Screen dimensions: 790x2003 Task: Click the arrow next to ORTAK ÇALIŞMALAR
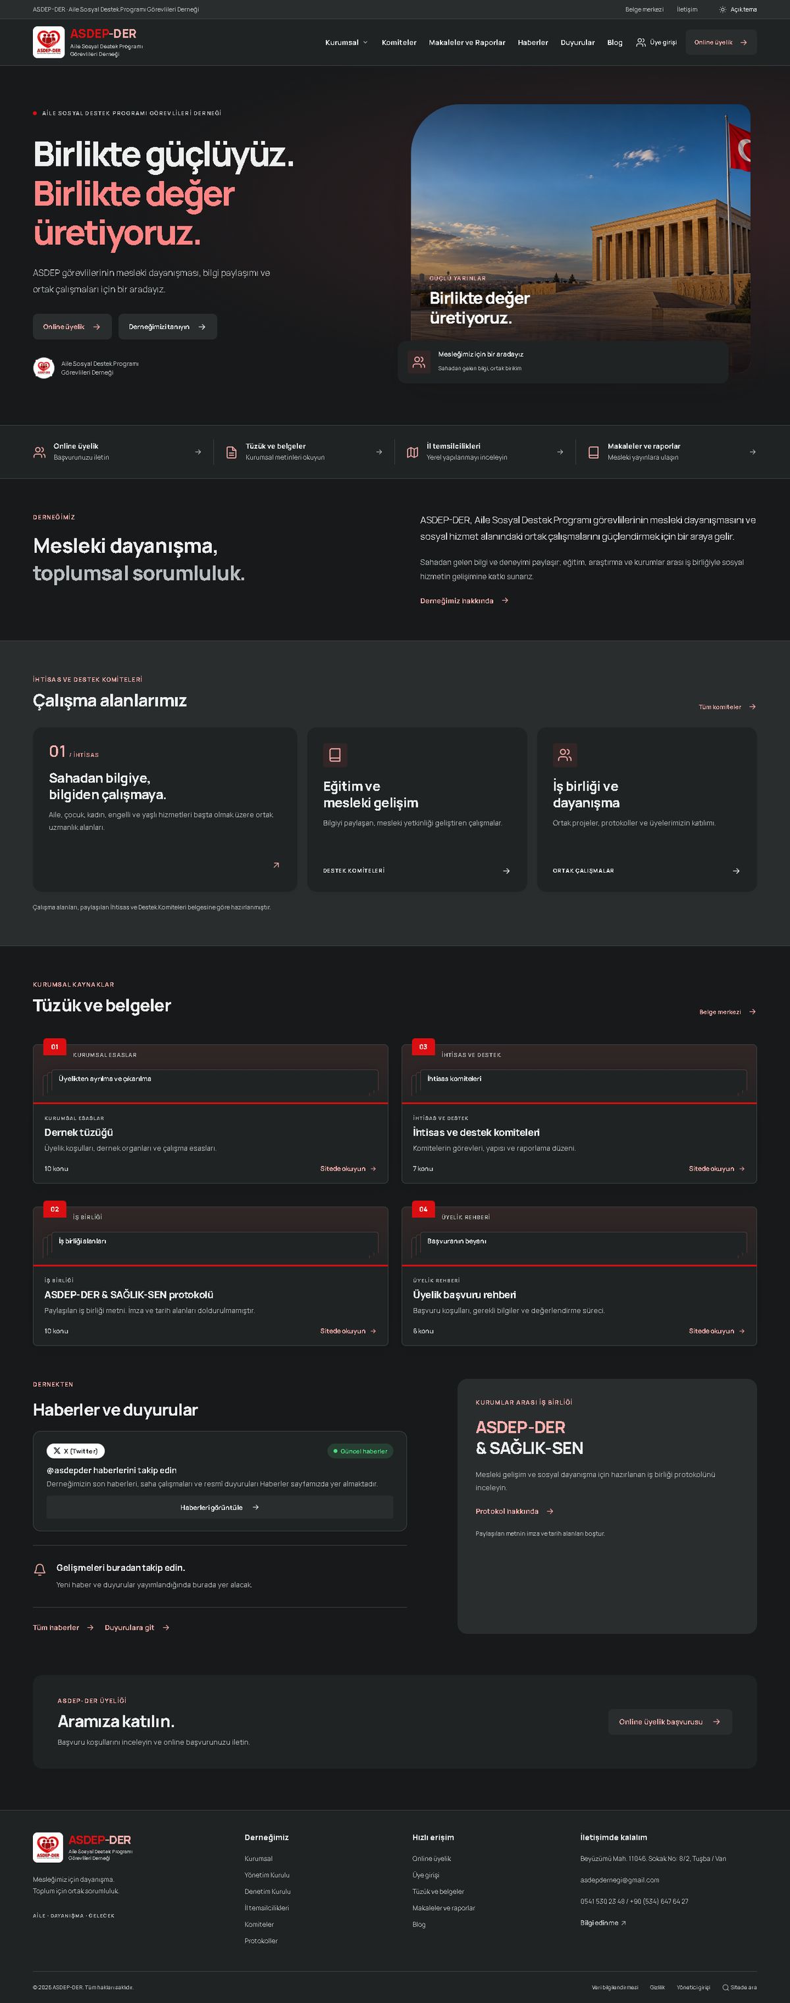(737, 871)
